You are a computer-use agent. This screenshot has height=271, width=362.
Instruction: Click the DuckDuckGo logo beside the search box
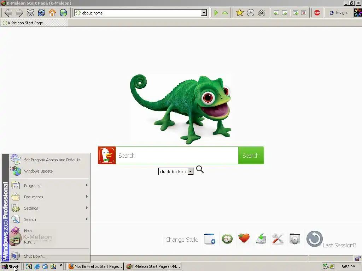(x=107, y=155)
